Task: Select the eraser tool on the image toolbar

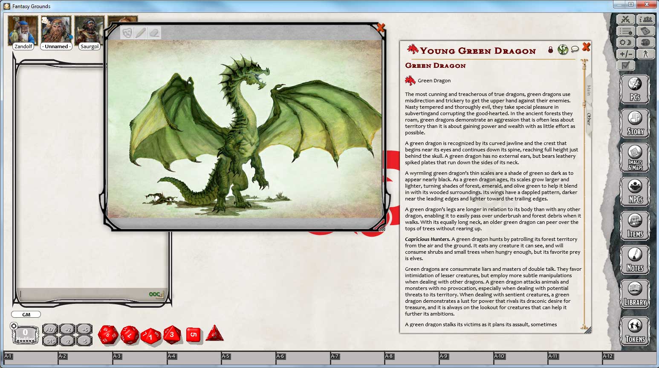Action: point(154,32)
